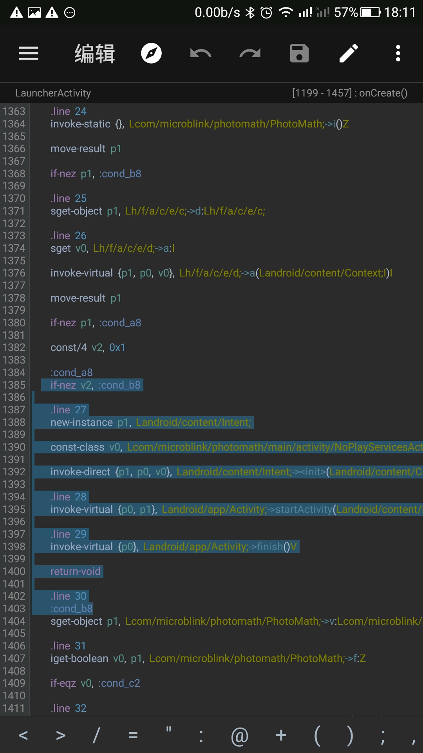
Task: Redo the last undone edit
Action: coord(250,53)
